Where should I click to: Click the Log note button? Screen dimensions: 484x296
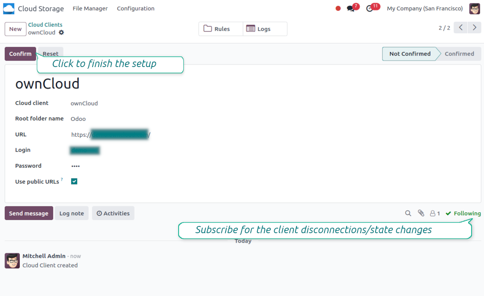pyautogui.click(x=72, y=213)
